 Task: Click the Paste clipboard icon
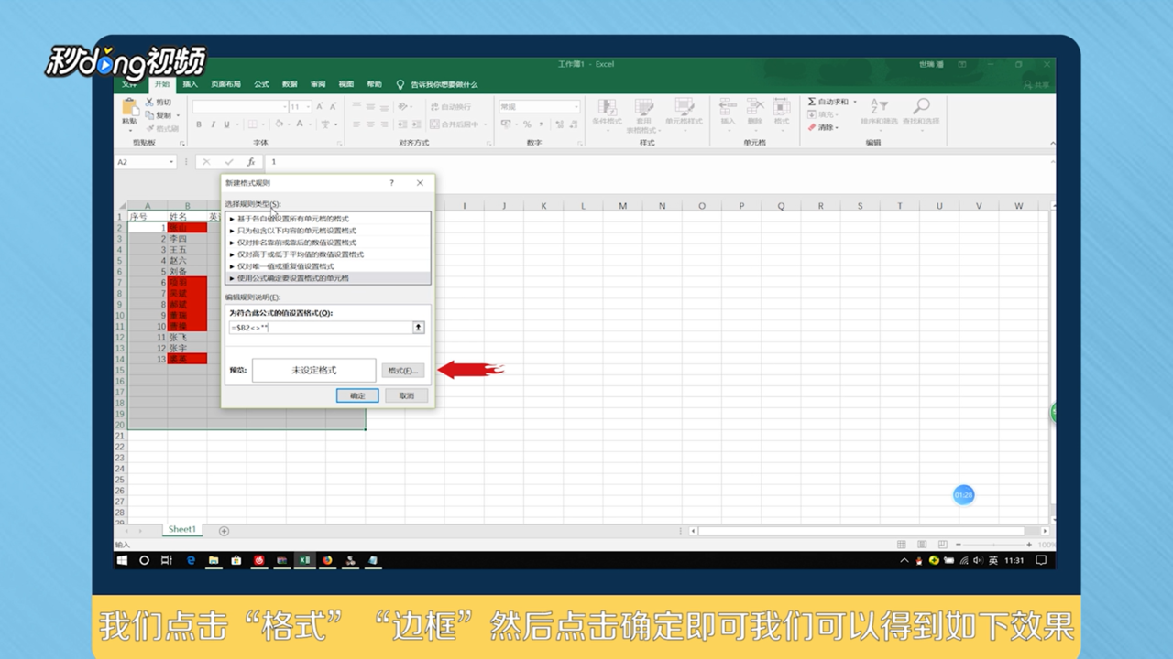click(x=129, y=106)
